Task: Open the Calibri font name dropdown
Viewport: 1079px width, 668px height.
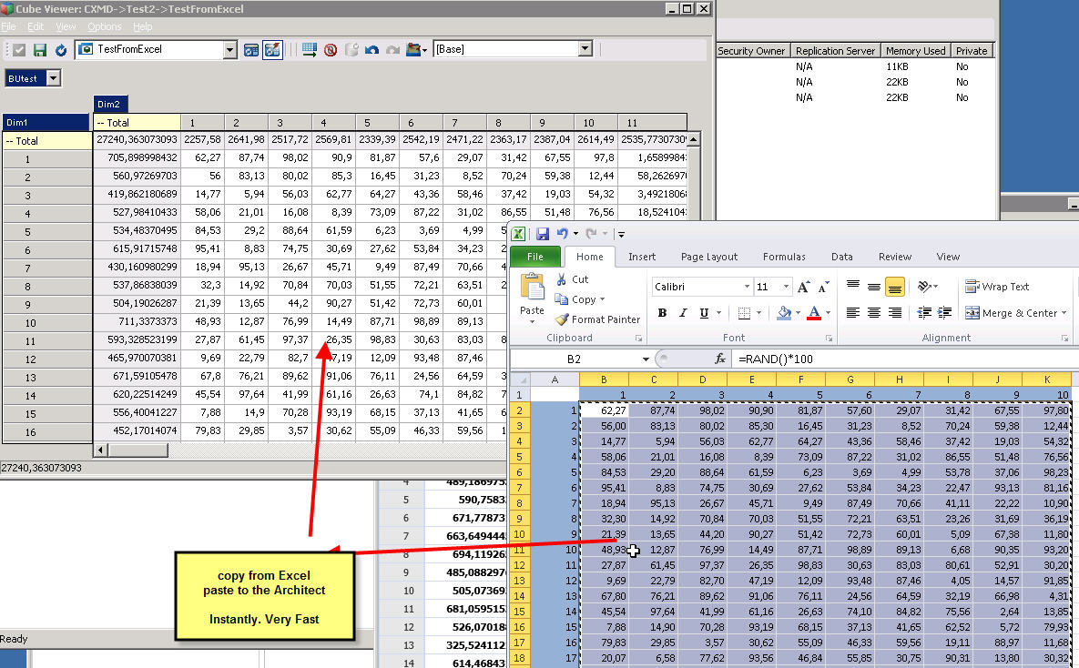Action: point(747,287)
